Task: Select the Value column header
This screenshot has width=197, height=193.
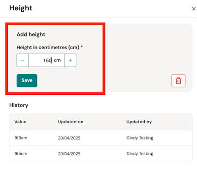Action: click(20, 122)
